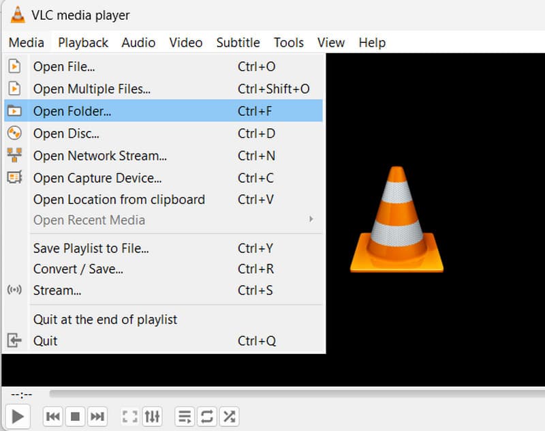This screenshot has width=545, height=431.
Task: Choose Open Network Stream... entry
Action: tap(163, 155)
